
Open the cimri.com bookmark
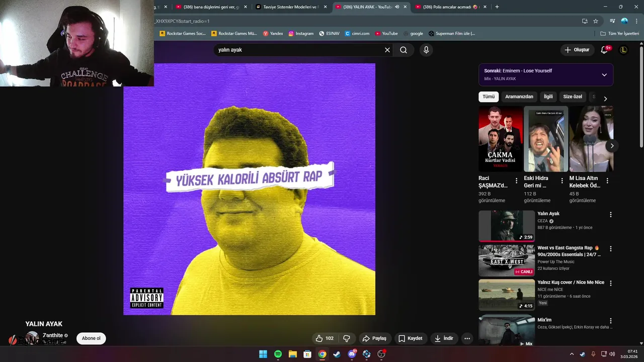[x=357, y=34]
